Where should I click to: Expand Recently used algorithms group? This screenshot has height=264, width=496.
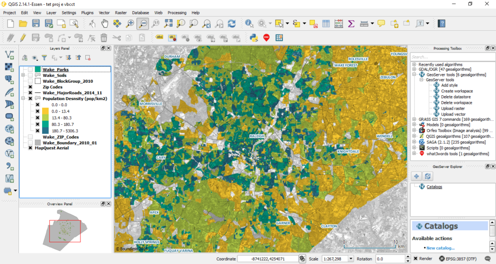pyautogui.click(x=414, y=64)
